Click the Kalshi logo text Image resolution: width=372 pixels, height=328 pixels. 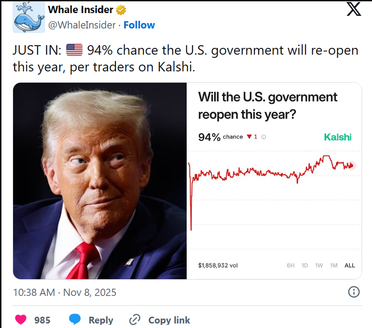tap(338, 137)
